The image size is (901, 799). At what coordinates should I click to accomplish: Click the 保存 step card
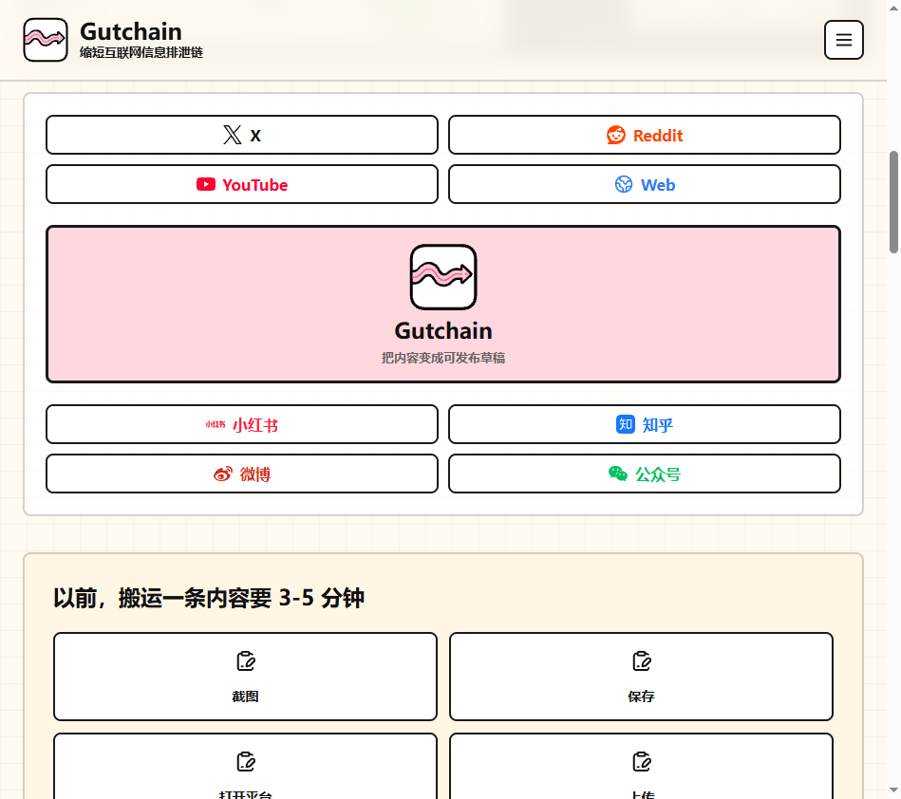(641, 677)
